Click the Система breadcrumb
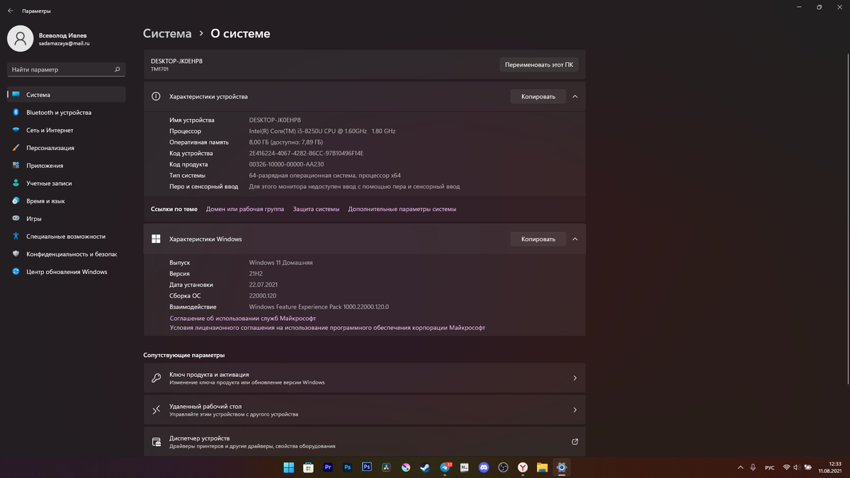 167,33
